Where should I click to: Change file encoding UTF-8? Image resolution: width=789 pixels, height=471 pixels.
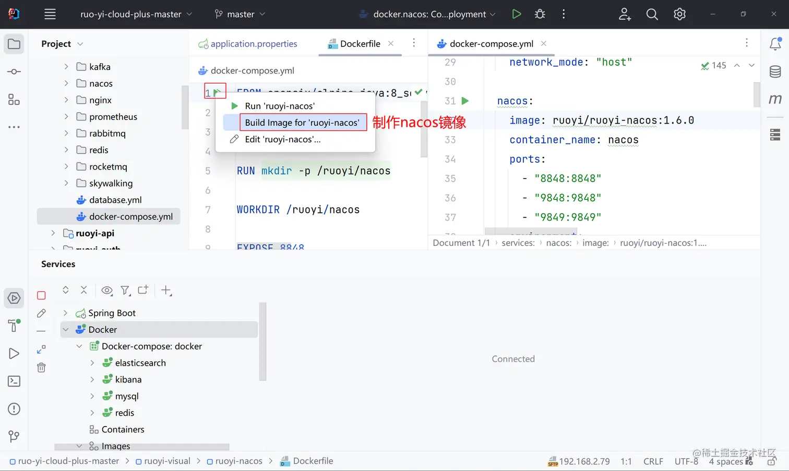[x=686, y=462]
